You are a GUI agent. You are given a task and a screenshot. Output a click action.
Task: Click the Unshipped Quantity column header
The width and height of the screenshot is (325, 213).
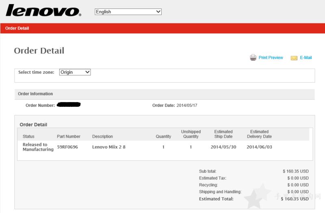(x=191, y=134)
